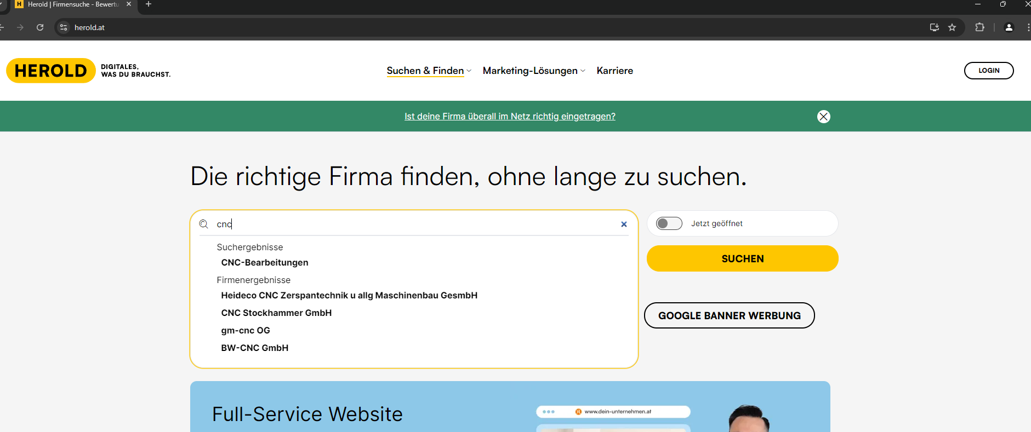Select the BW-CNC GmbH suggestion
Viewport: 1031px width, 432px height.
(255, 348)
